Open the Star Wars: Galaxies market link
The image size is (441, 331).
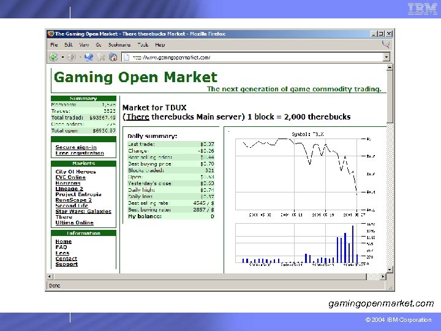click(83, 211)
